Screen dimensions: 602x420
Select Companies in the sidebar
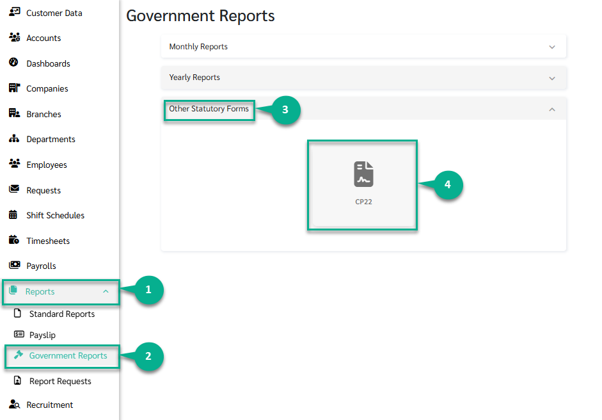coord(47,89)
